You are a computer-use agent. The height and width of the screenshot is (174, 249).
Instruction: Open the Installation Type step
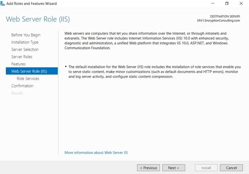pyautogui.click(x=25, y=42)
